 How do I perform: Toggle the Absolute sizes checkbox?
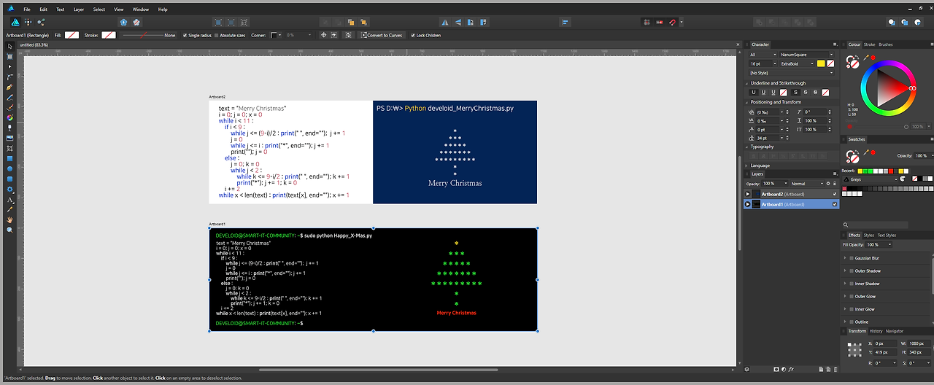click(217, 35)
